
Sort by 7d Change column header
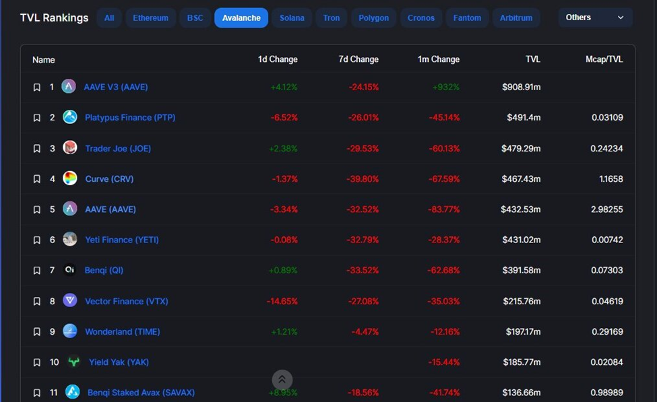click(358, 59)
